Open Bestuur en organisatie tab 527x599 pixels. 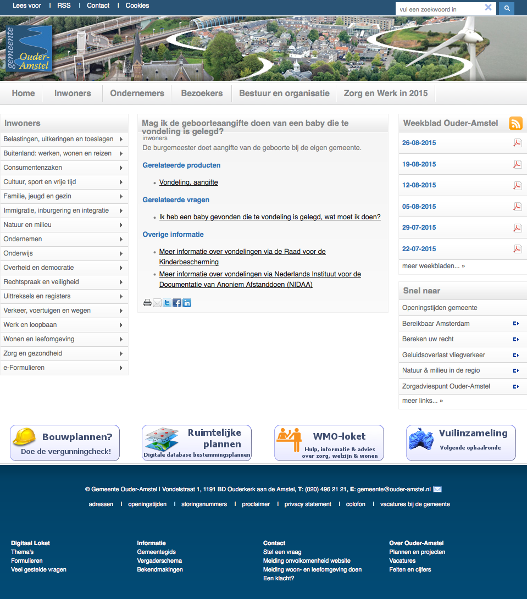pos(284,93)
